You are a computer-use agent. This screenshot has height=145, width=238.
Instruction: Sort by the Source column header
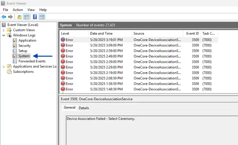click(157, 34)
